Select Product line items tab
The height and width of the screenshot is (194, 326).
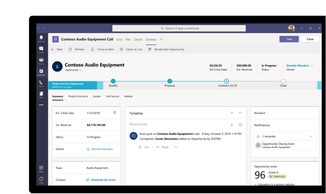tap(78, 97)
